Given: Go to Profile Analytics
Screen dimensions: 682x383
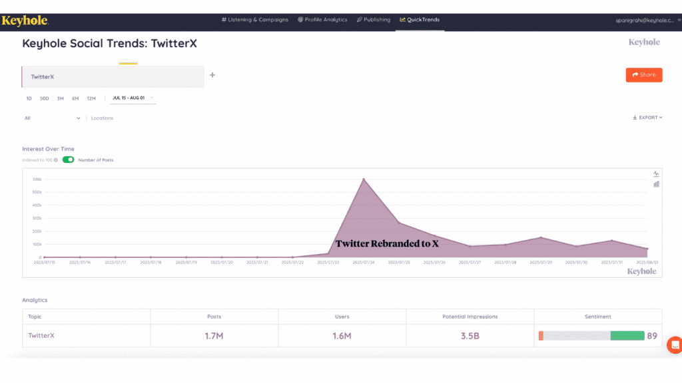Looking at the screenshot, I should pyautogui.click(x=322, y=19).
